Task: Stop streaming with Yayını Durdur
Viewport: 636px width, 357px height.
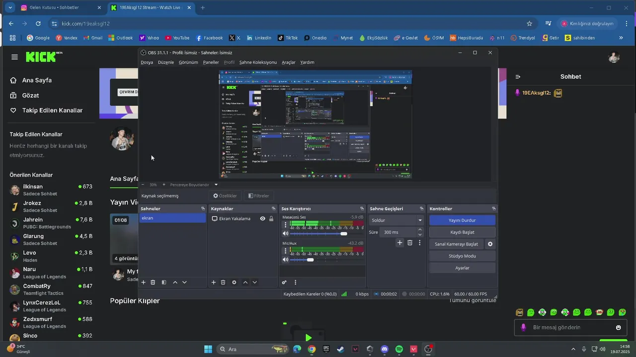Action: 462,220
